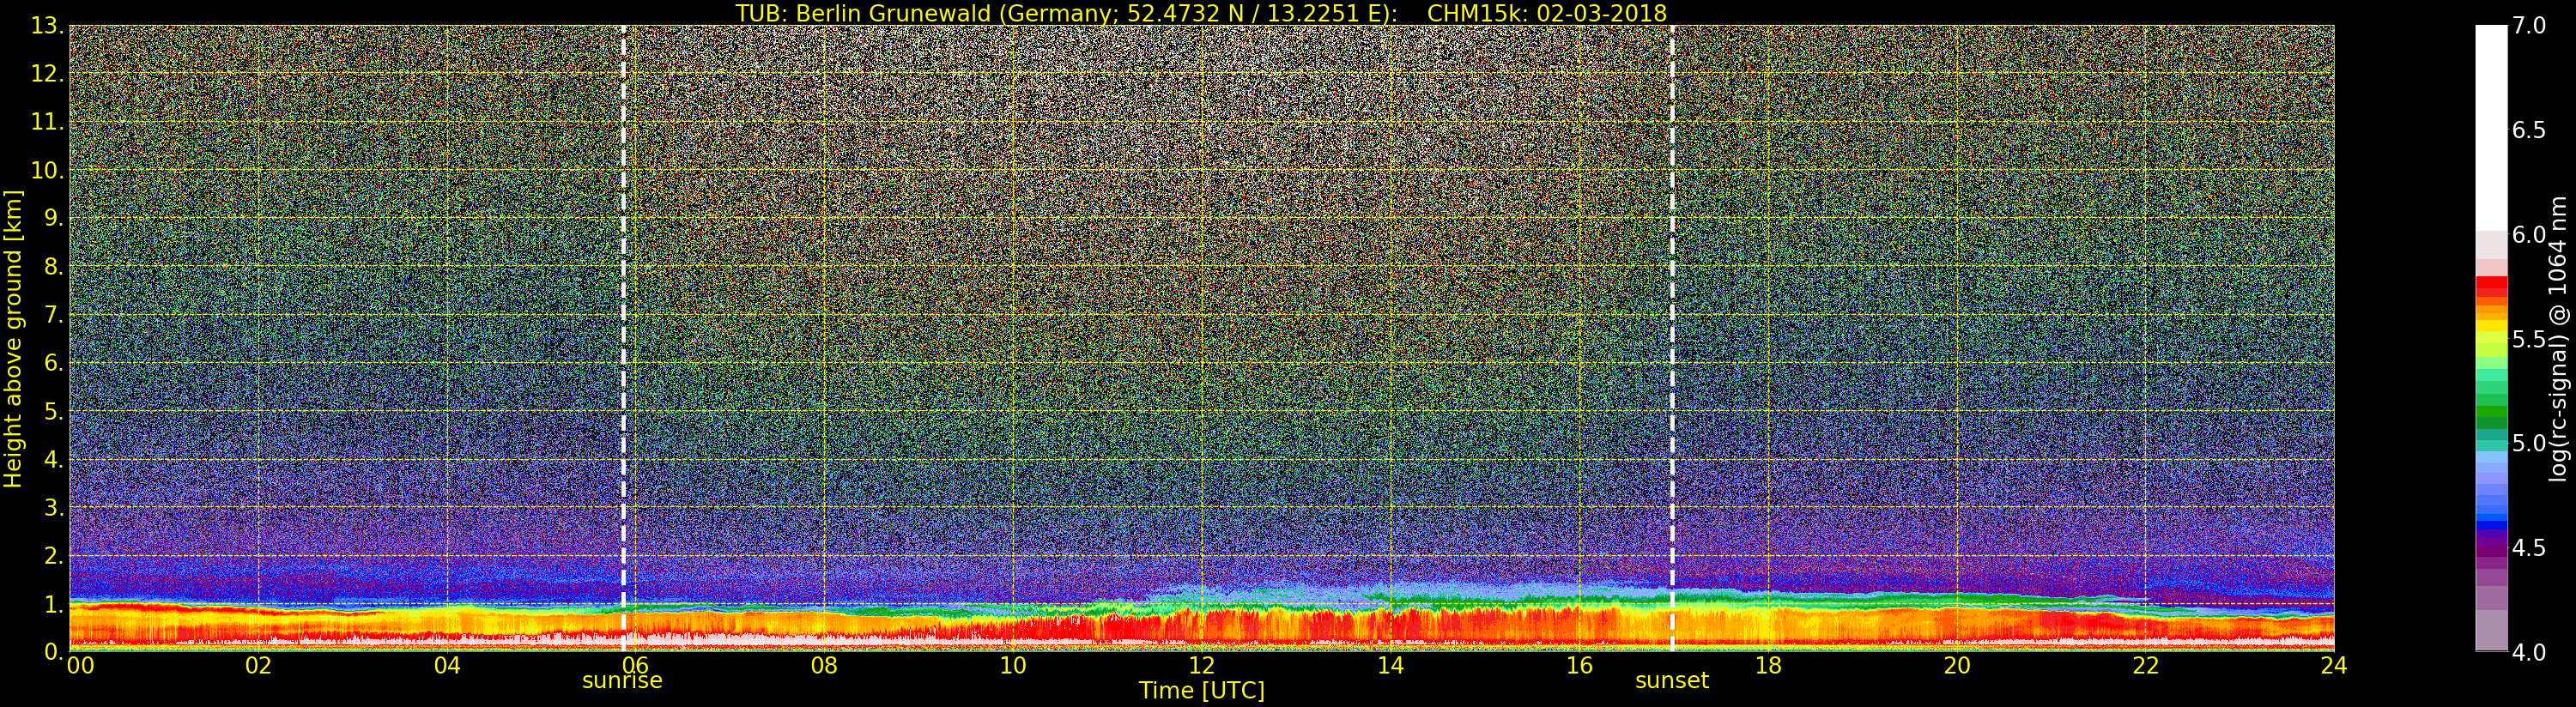Viewport: 2576px width, 707px height.
Task: Click the 24 tick on the time axis
Action: [2333, 666]
